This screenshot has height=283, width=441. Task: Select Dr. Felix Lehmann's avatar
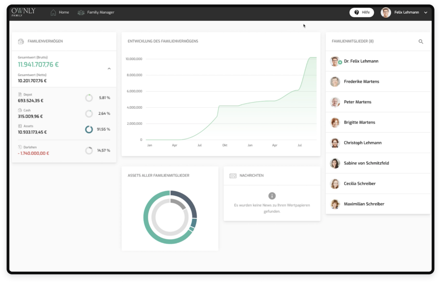pos(335,61)
